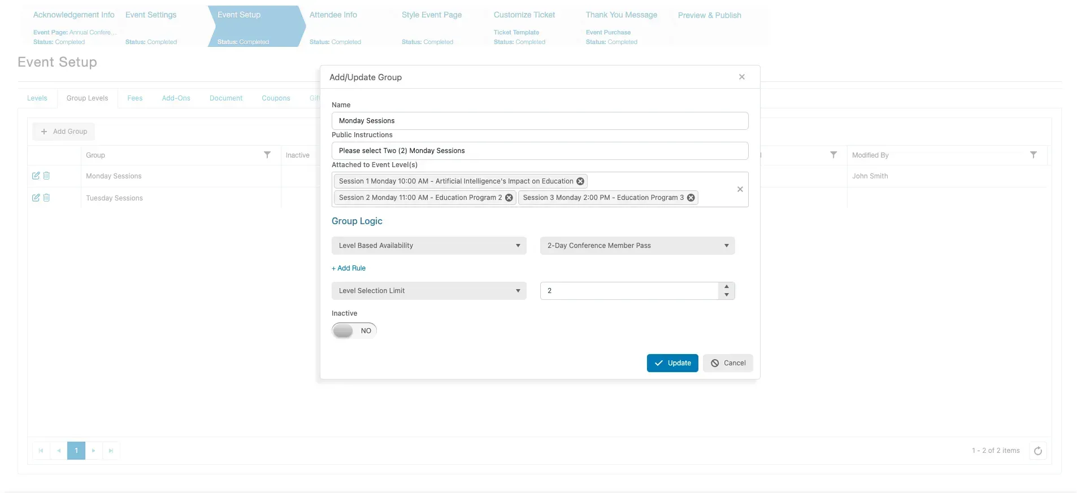Delete the Tuesday Sessions group row
This screenshot has height=493, width=1077.
coord(46,198)
